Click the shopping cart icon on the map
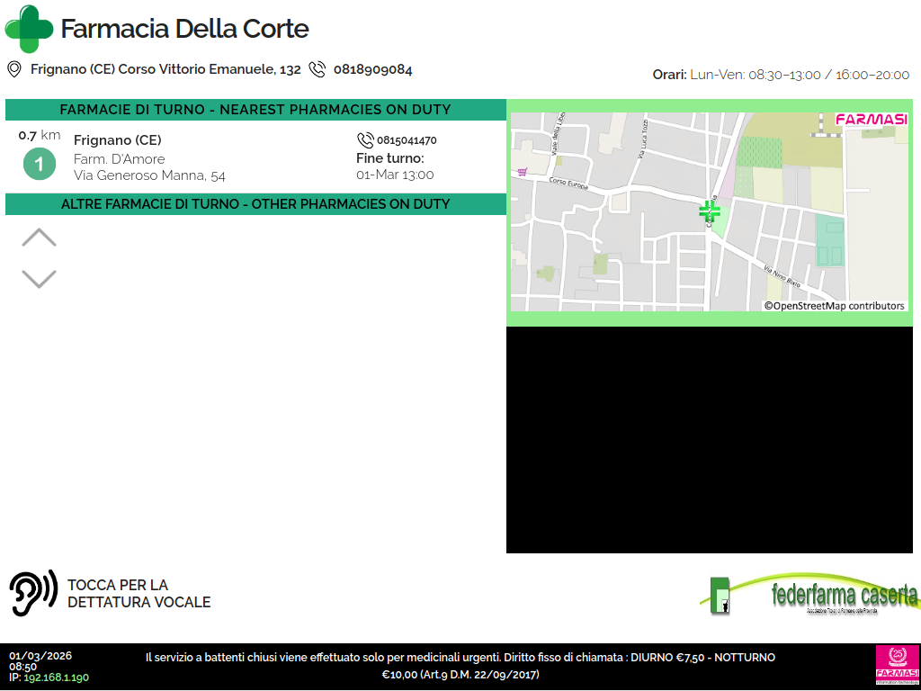The height and width of the screenshot is (691, 921). pos(522,172)
